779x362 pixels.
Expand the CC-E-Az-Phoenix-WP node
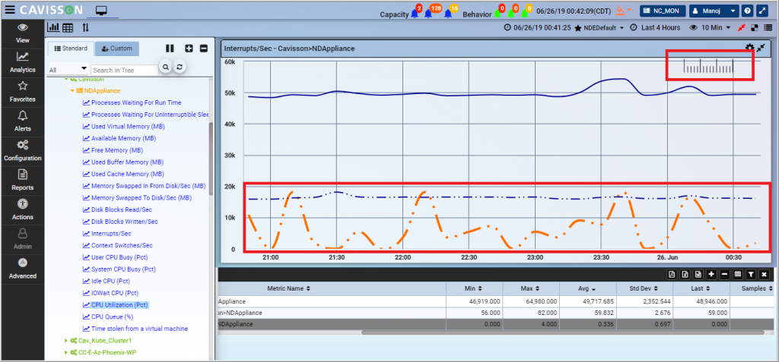coord(67,353)
